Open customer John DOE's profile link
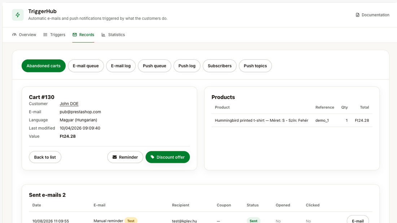This screenshot has width=397, height=223. coord(69,104)
